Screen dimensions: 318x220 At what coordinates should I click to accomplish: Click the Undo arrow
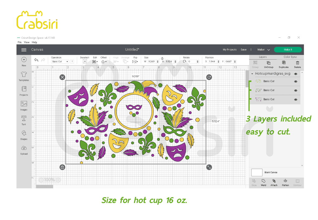(36, 60)
